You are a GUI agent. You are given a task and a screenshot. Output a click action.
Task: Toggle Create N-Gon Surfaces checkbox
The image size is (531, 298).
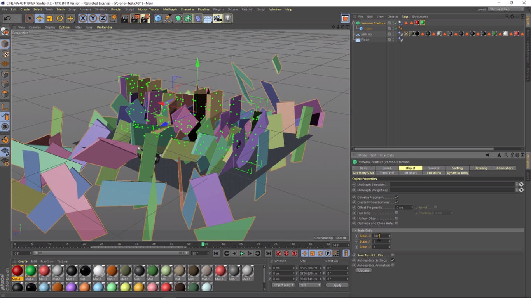pyautogui.click(x=397, y=202)
